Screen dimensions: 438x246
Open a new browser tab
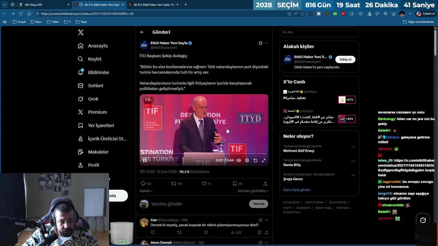(185, 4)
